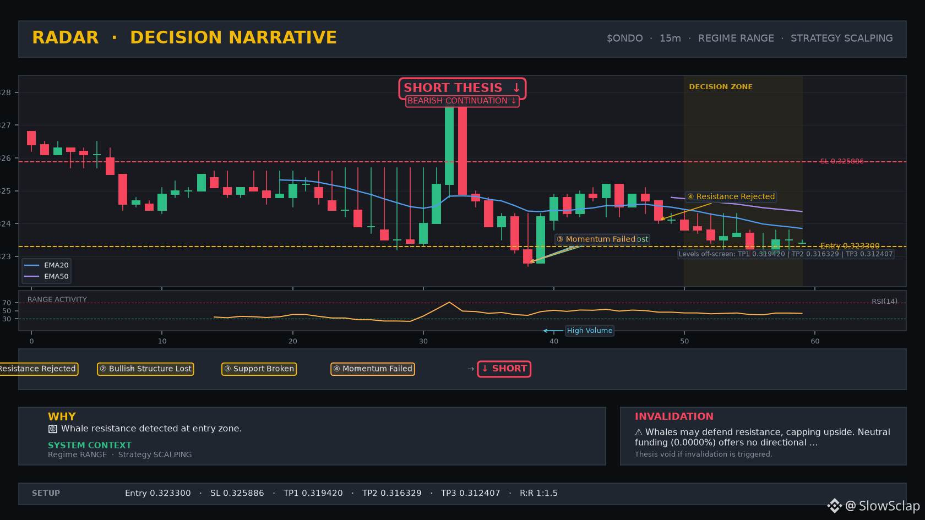This screenshot has height=520, width=925.
Task: Click the INVALIDATION heading
Action: [x=674, y=417]
